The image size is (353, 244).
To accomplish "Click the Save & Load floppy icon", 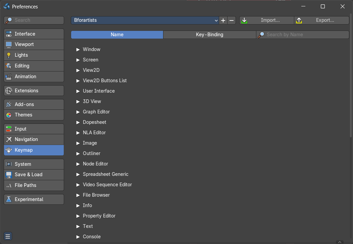I will (x=9, y=175).
